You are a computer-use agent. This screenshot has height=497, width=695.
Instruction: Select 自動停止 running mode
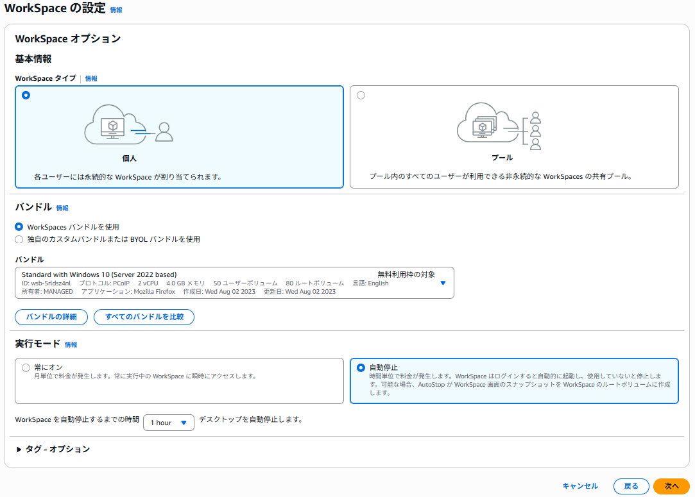coord(361,367)
